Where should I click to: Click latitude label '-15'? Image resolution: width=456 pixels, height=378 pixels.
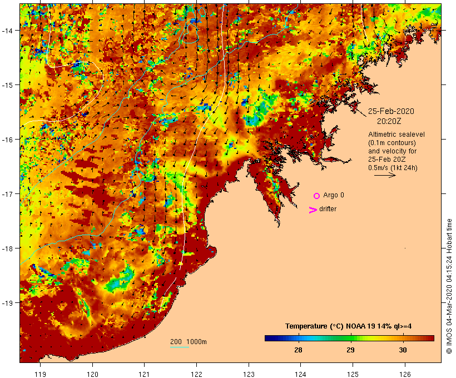point(7,85)
